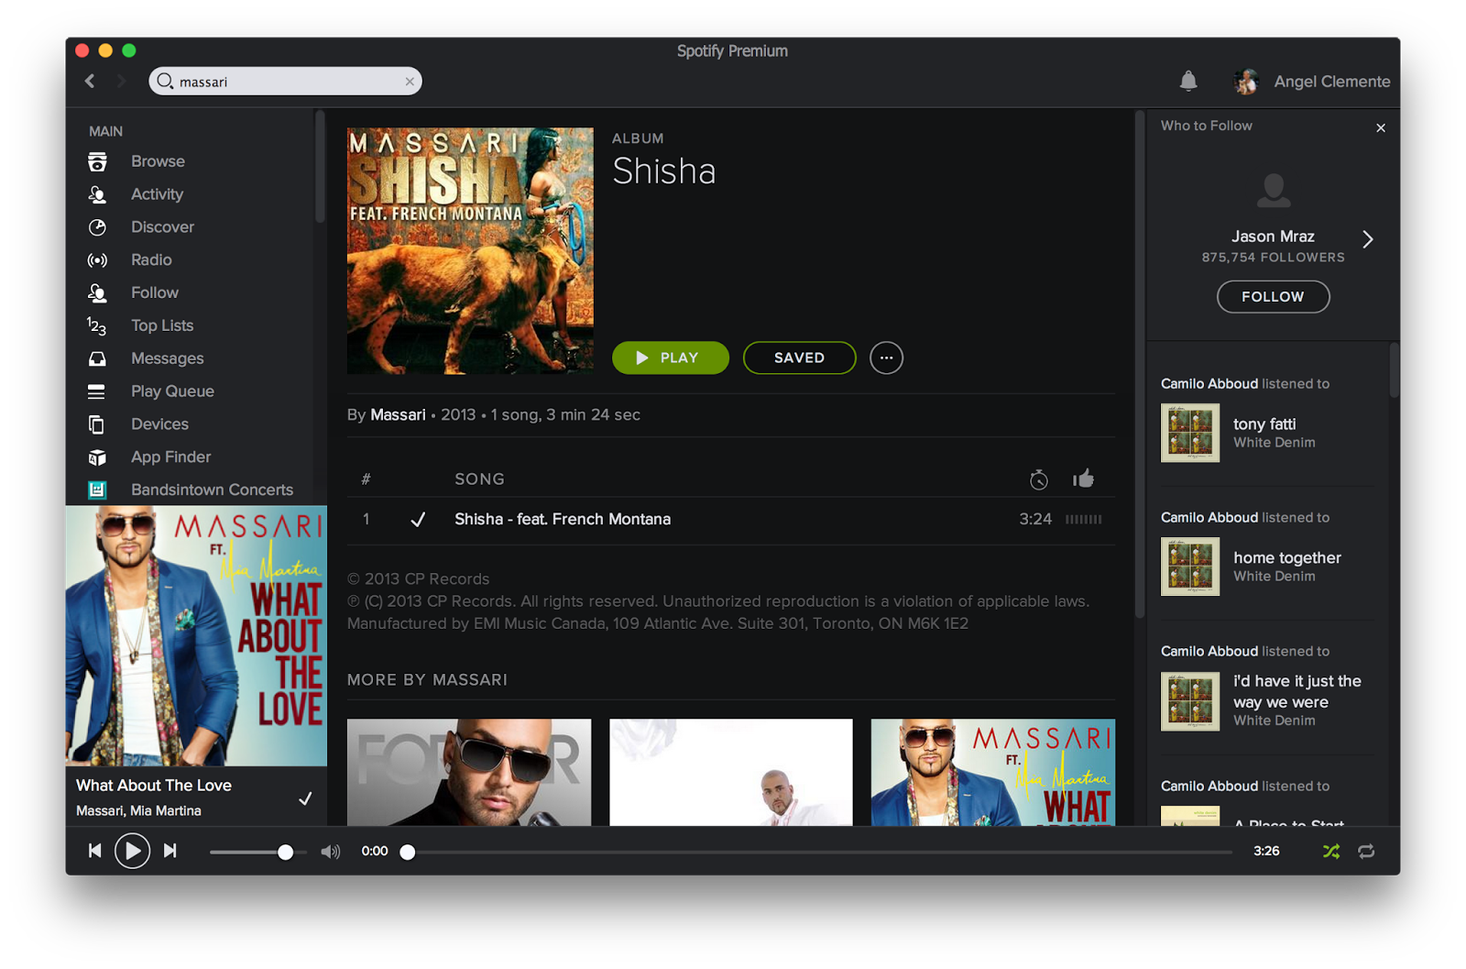Open tony fatti in activity feed

click(x=1264, y=424)
